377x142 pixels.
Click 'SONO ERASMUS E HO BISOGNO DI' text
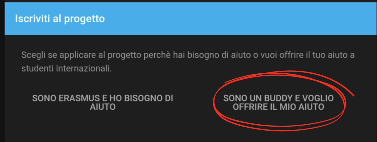click(x=103, y=98)
